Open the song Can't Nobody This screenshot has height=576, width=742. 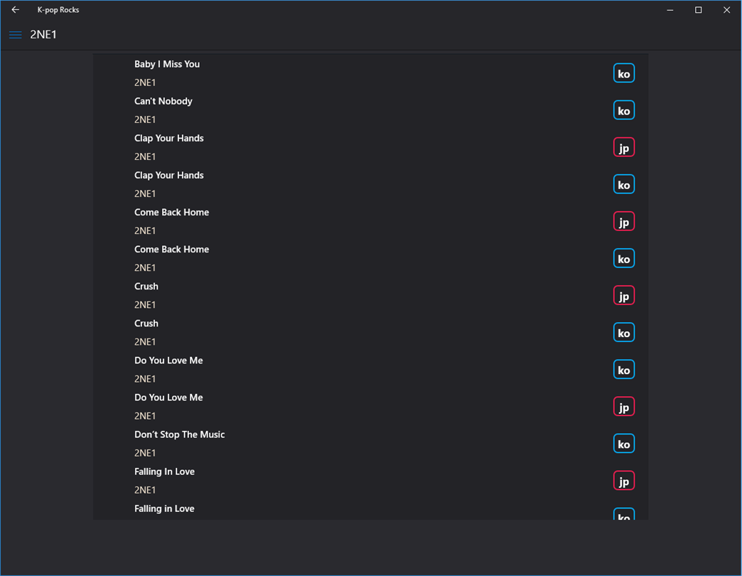163,101
